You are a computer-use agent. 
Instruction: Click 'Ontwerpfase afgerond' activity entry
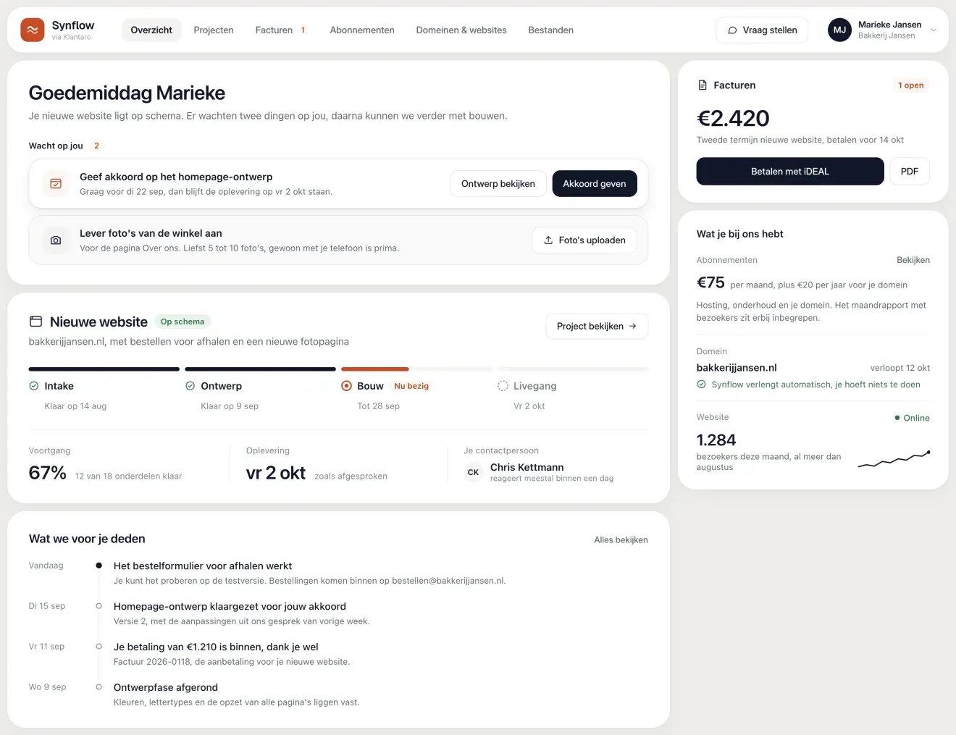click(166, 688)
